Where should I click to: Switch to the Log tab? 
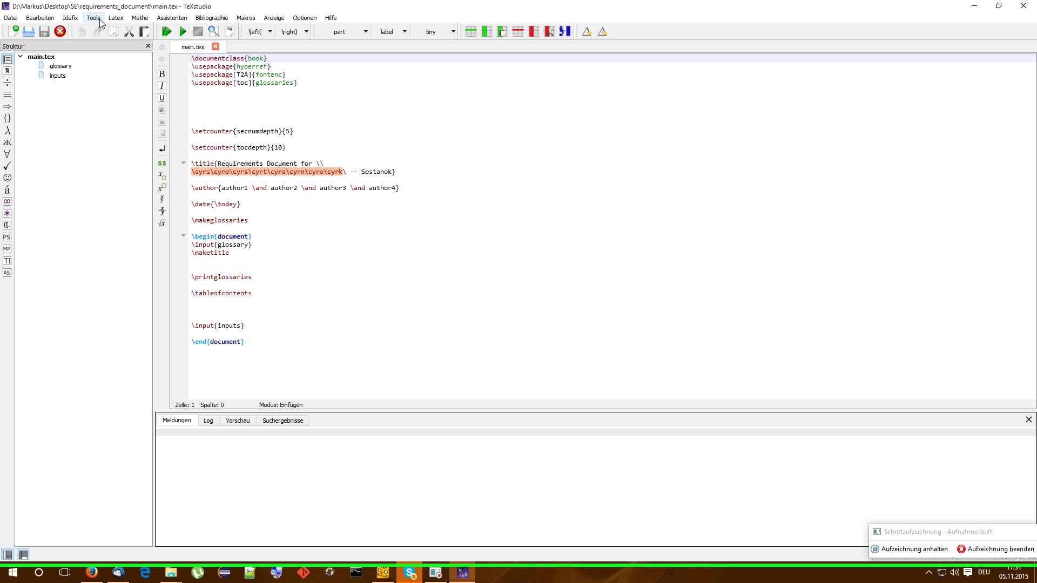[208, 421]
